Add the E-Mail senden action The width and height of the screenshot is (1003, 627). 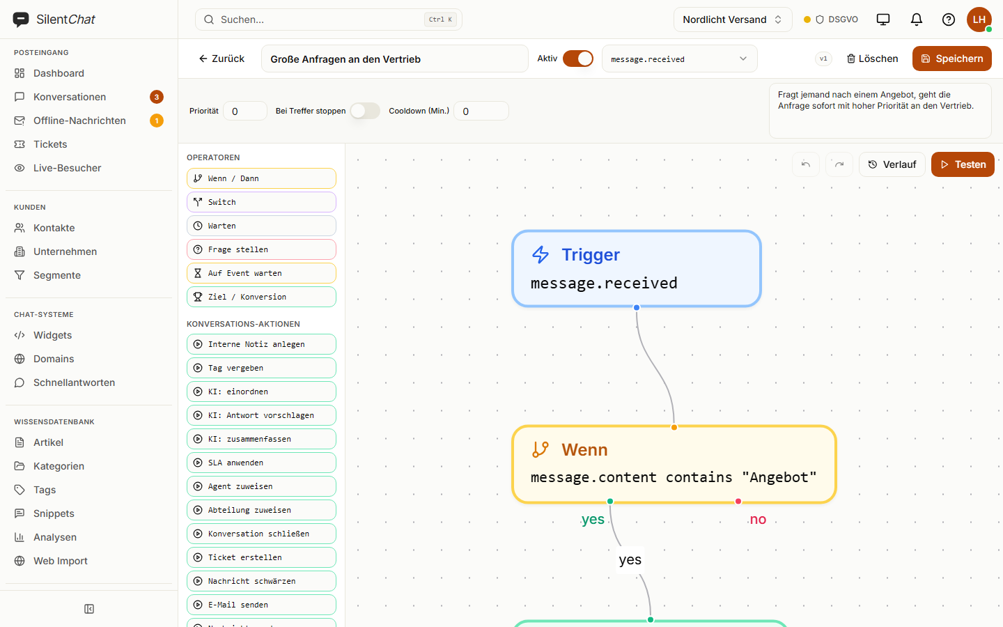pyautogui.click(x=261, y=605)
